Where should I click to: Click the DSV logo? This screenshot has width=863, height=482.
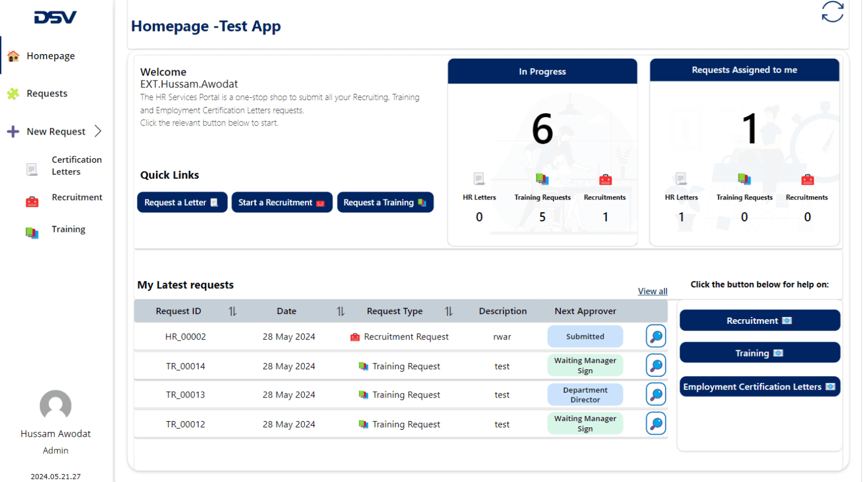(55, 18)
